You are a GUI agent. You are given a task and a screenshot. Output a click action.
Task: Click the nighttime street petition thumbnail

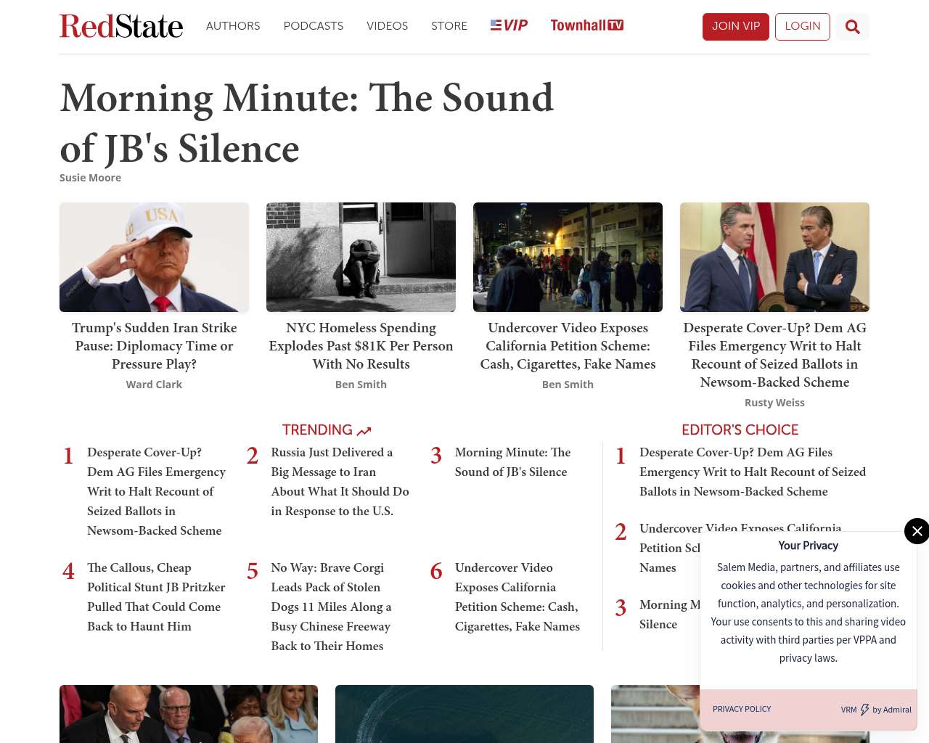click(x=568, y=257)
